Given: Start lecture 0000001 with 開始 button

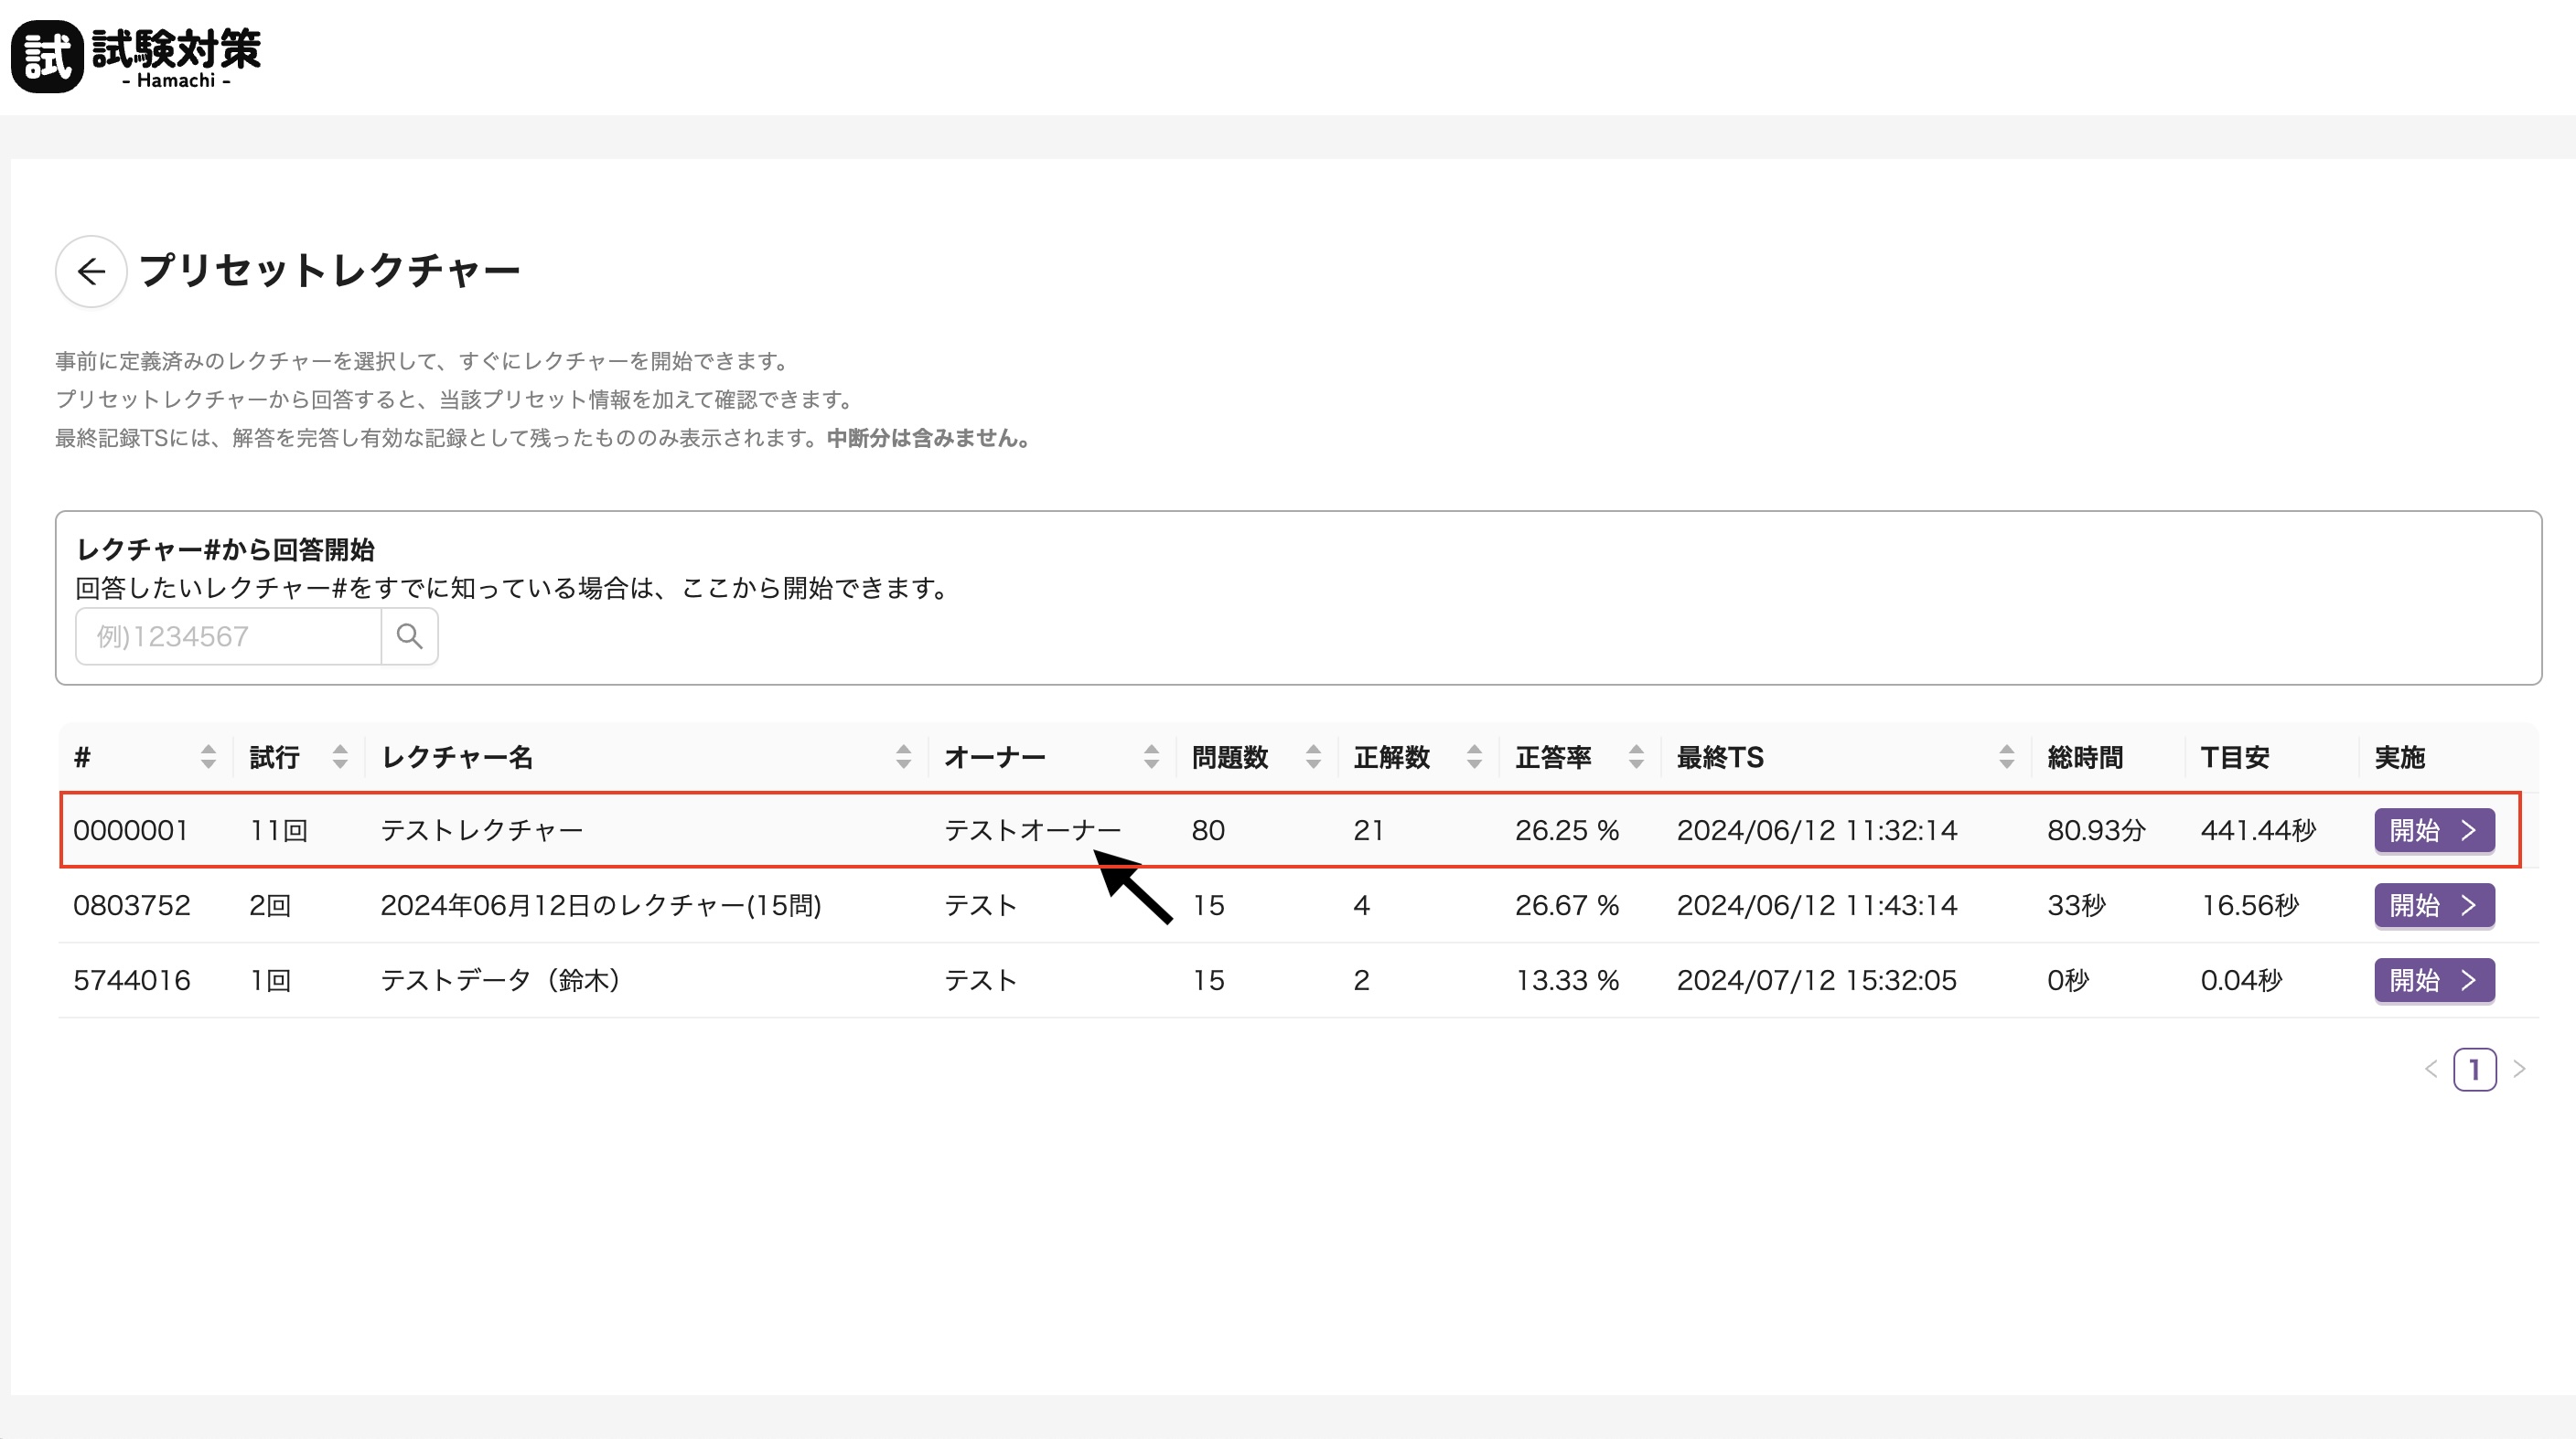Looking at the screenshot, I should pyautogui.click(x=2433, y=830).
